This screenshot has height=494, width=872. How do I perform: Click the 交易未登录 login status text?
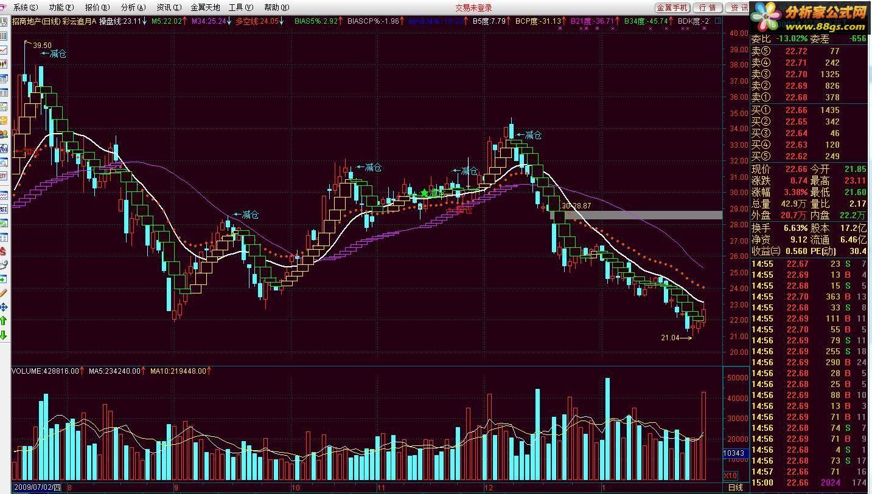[x=473, y=7]
